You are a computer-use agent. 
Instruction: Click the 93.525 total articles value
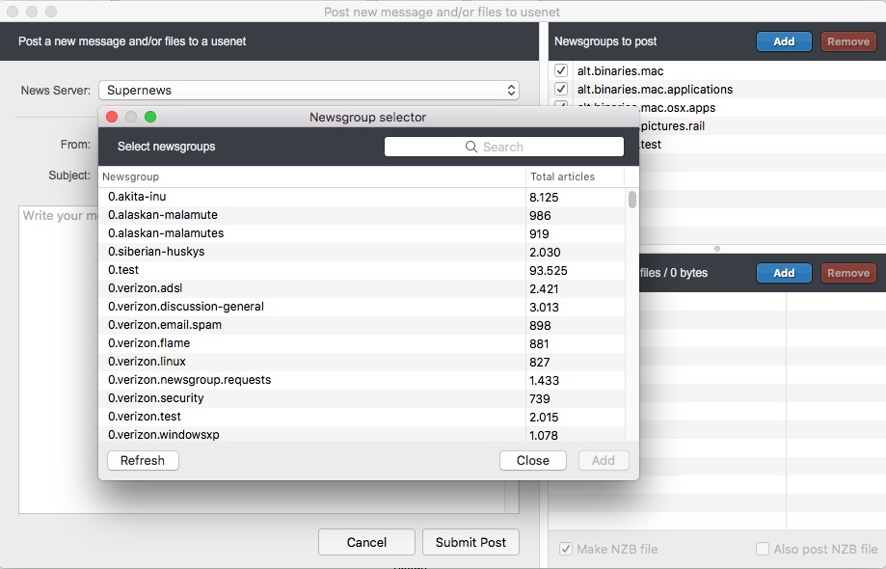point(549,271)
